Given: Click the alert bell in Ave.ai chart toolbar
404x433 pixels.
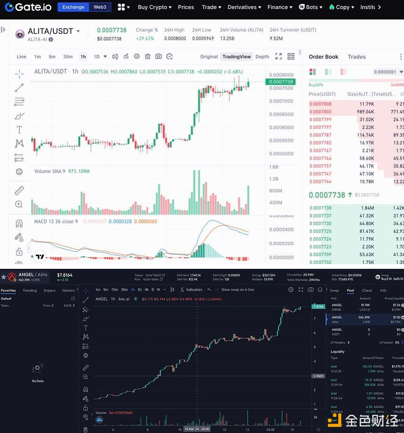Looking at the screenshot, I should point(320,290).
